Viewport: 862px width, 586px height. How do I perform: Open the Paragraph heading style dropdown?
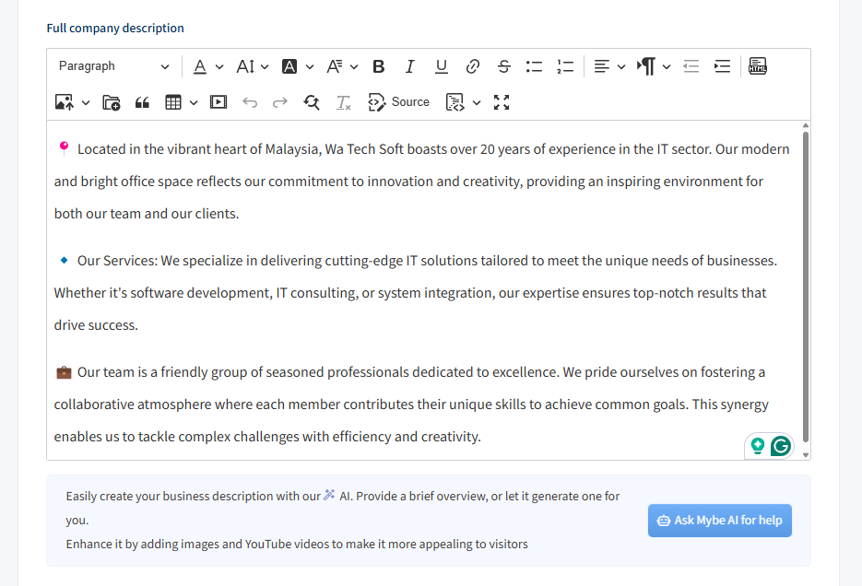[113, 66]
